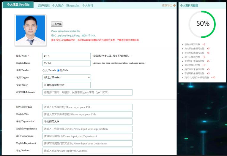Open the 个人简介 tab
This screenshot has width=227, height=156.
point(58,5)
